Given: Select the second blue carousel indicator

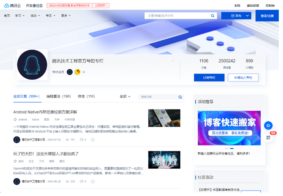Looking at the screenshot, I should click(232, 149).
